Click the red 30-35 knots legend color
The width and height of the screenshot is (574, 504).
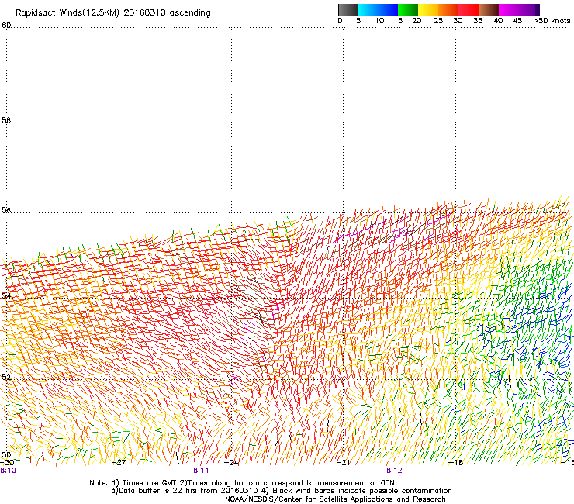(469, 9)
